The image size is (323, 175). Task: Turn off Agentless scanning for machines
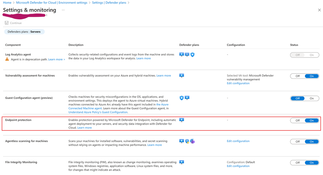[x=297, y=141]
